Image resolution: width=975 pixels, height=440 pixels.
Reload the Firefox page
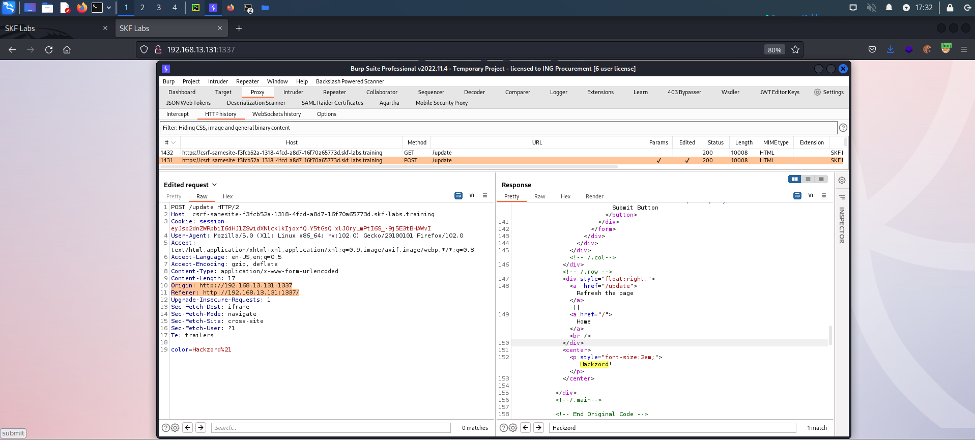(x=49, y=49)
